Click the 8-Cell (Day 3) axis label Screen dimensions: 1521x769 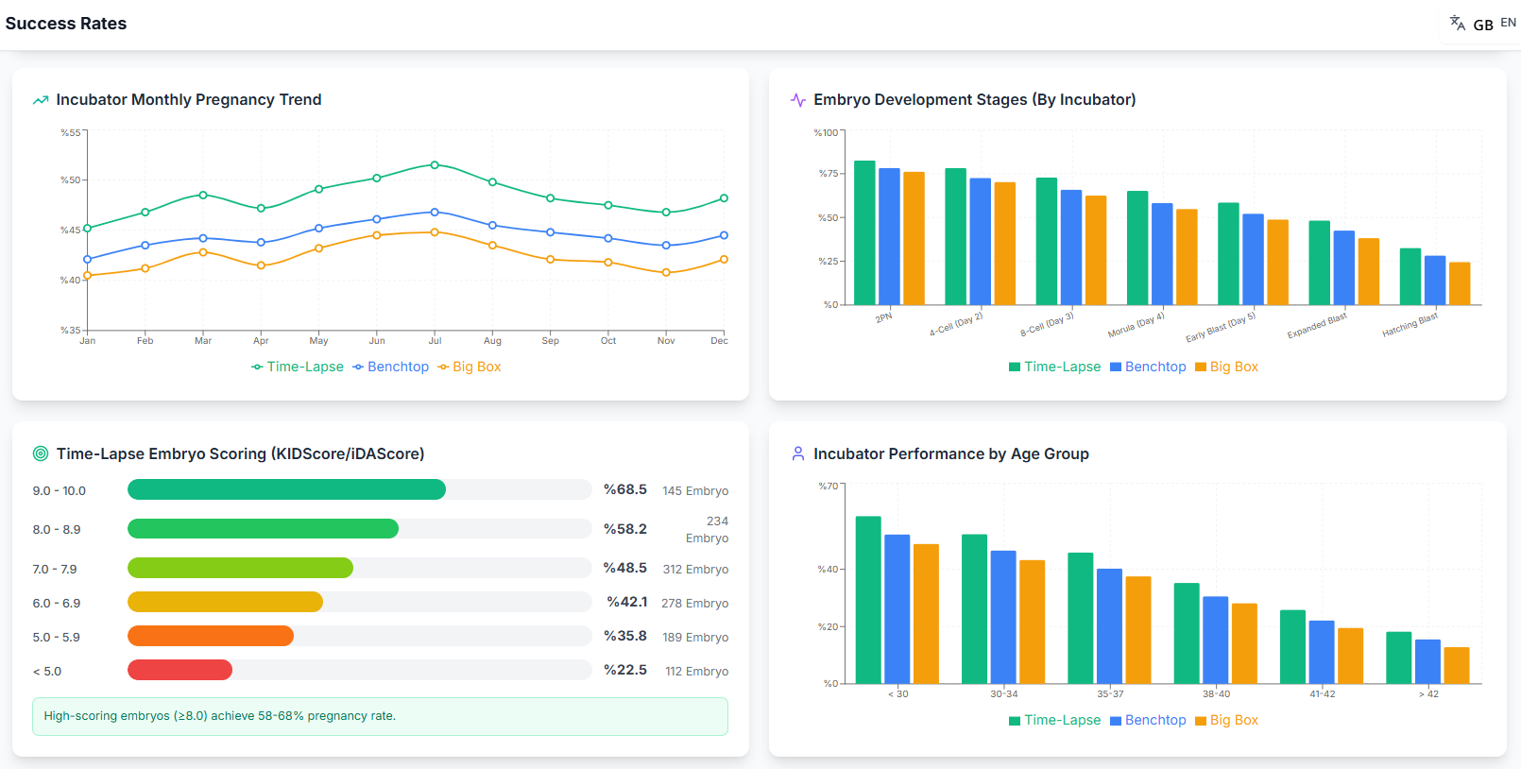coord(1047,324)
